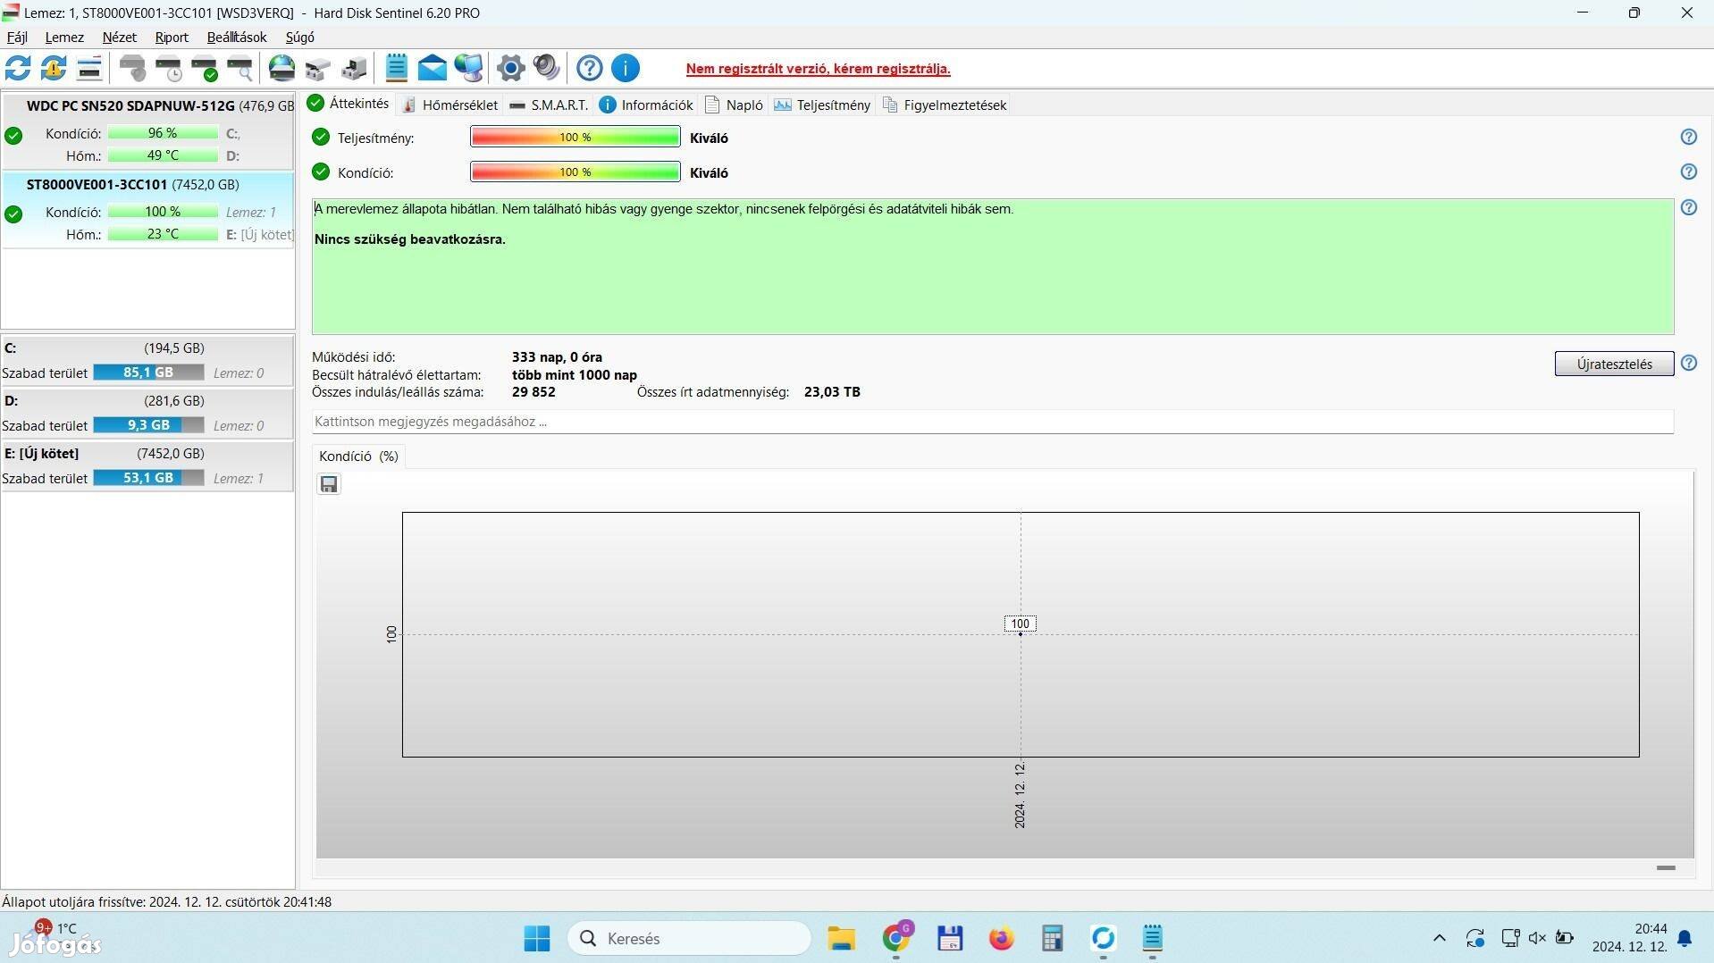Click the disk with green checkmark icon
This screenshot has width=1714, height=963.
pyautogui.click(x=205, y=68)
